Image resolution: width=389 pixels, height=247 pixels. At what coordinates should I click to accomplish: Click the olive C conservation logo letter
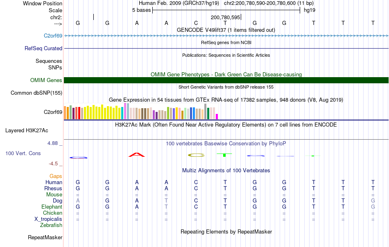click(x=196, y=155)
